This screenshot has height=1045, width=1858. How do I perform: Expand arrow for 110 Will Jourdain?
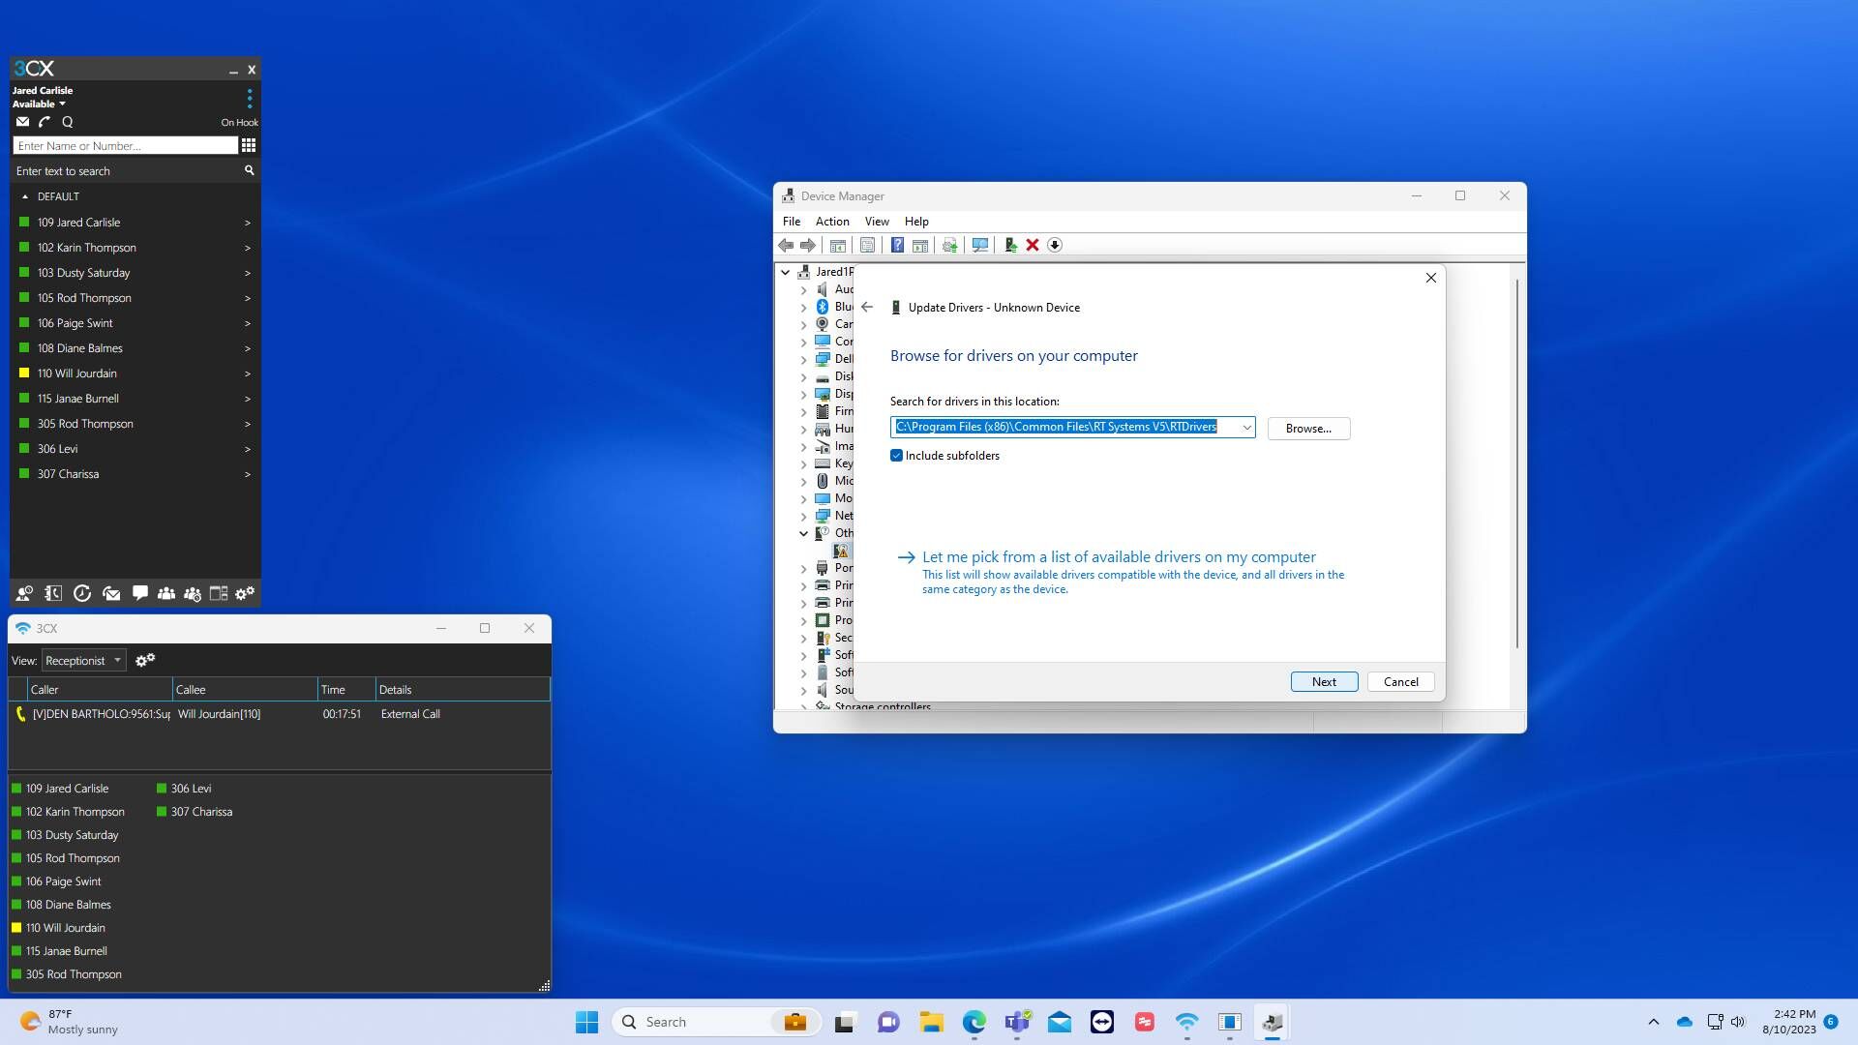tap(248, 373)
